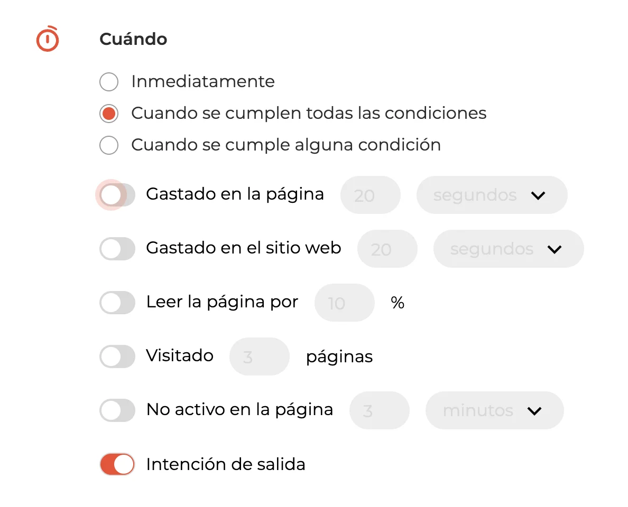Turn on Gastado en el sitio web
The height and width of the screenshot is (507, 628).
coord(117,249)
